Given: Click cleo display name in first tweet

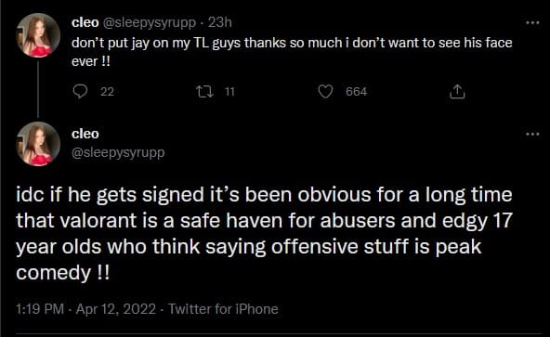Looking at the screenshot, I should point(85,22).
